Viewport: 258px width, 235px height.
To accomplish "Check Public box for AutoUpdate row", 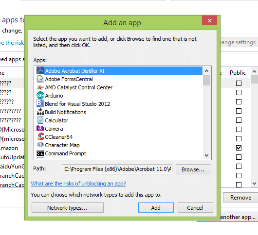I will (x=239, y=157).
